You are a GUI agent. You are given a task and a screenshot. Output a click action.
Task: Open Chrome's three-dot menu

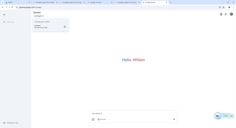tap(233, 7)
